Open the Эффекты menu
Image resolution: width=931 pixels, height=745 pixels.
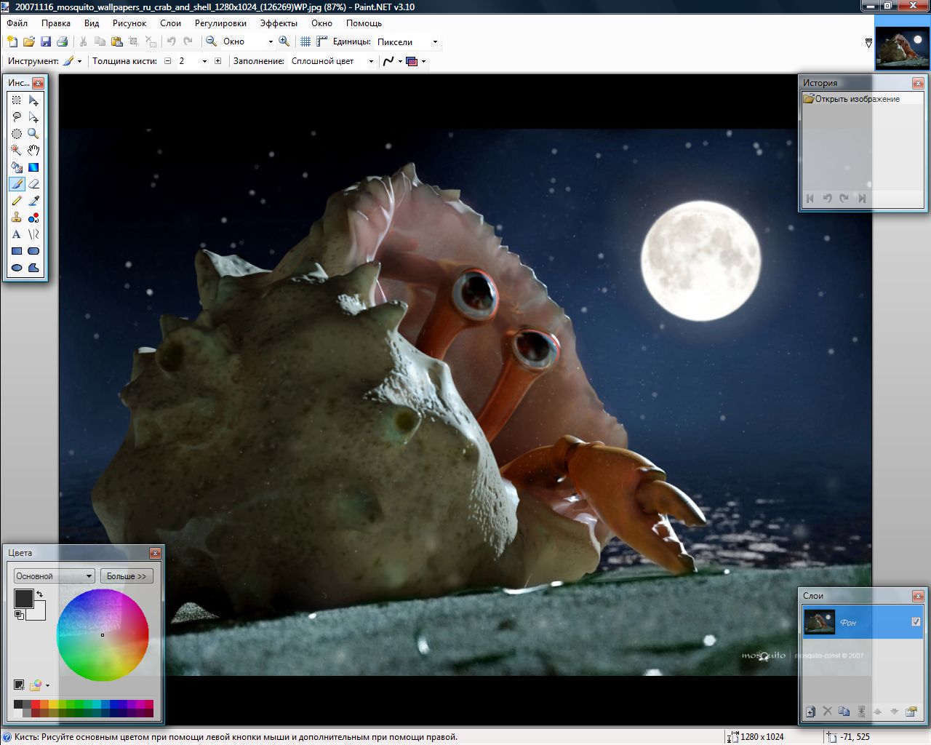[x=279, y=23]
